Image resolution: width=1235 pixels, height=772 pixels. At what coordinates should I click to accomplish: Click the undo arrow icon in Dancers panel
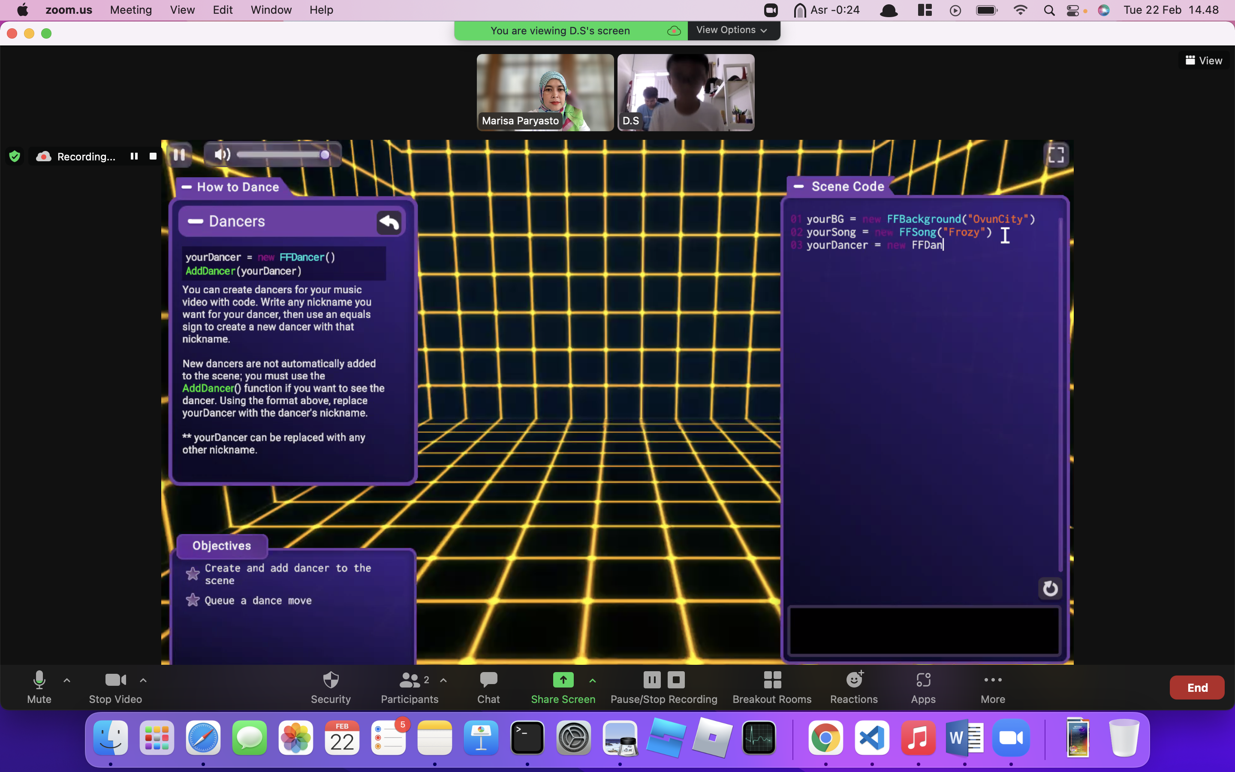click(x=389, y=222)
